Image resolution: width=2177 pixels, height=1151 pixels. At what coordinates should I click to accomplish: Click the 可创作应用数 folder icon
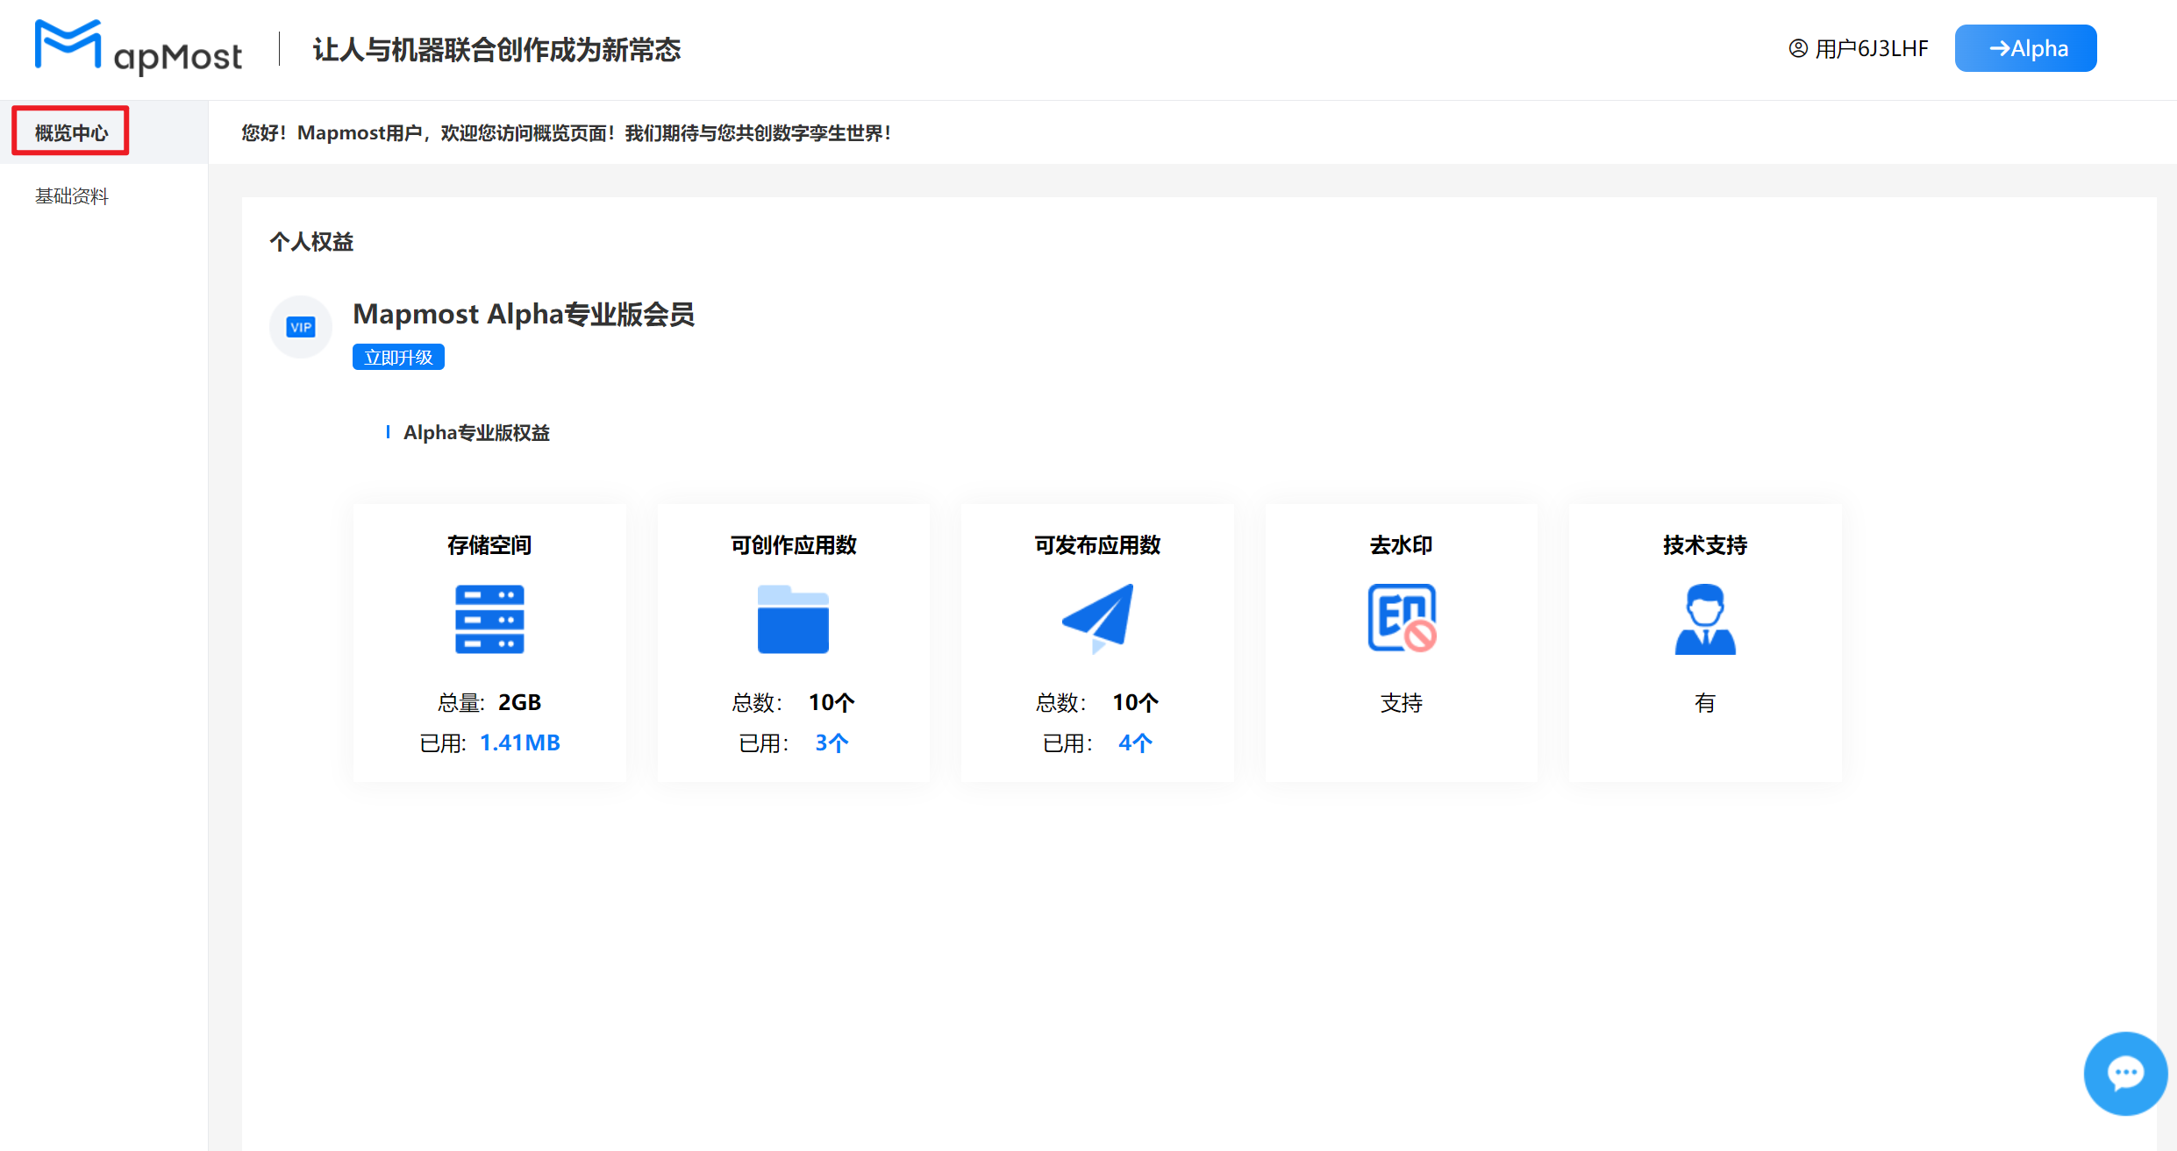[x=793, y=619]
